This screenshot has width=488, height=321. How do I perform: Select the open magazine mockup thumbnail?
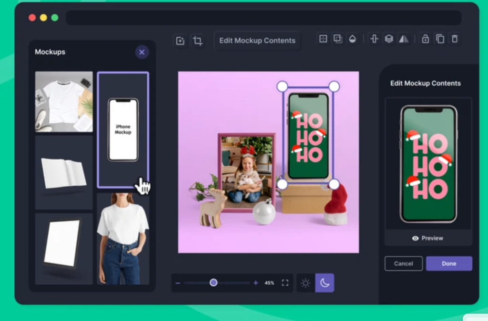tap(64, 172)
